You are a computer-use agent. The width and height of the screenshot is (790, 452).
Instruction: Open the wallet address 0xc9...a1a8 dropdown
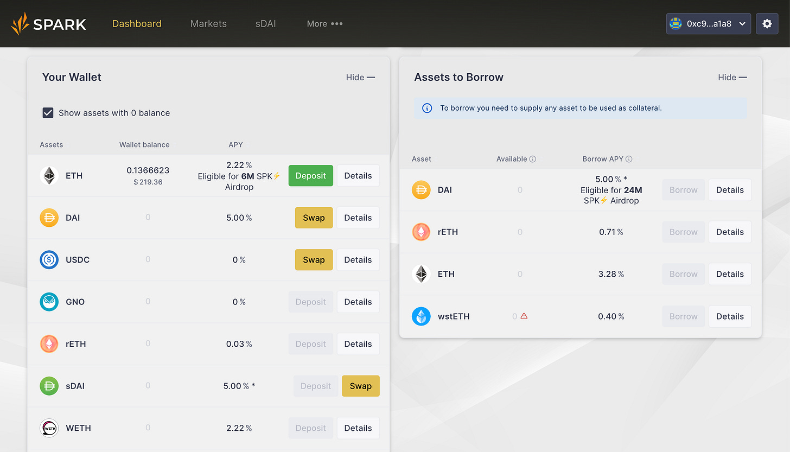pos(709,24)
